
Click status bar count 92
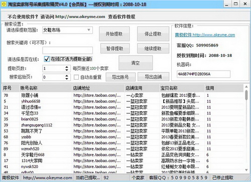click(x=106, y=177)
